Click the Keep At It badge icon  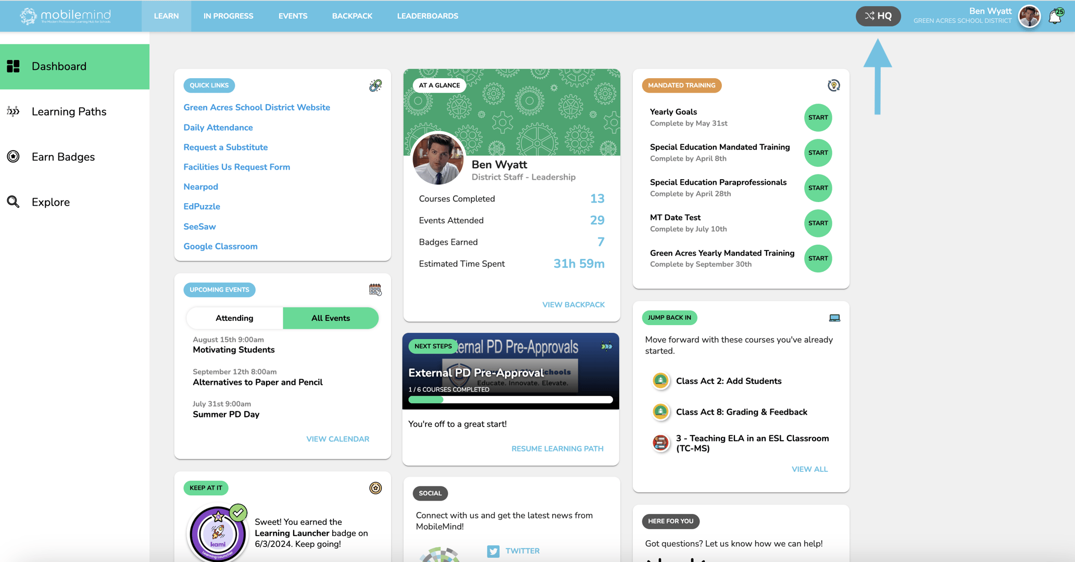pyautogui.click(x=375, y=488)
